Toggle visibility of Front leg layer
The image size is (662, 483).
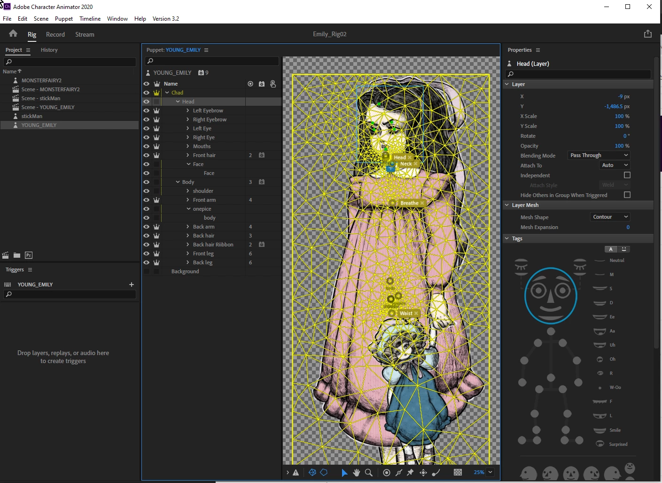pyautogui.click(x=146, y=253)
